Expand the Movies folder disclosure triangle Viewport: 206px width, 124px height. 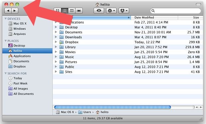click(x=56, y=52)
